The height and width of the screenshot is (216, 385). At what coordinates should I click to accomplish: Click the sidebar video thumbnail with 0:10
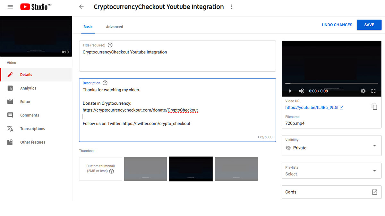click(x=36, y=36)
